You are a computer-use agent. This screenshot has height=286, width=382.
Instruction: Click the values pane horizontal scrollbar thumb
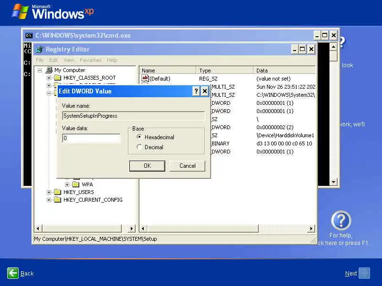coord(202,229)
